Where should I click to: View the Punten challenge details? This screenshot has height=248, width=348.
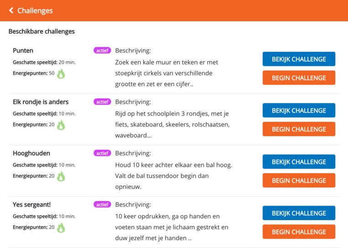[299, 59]
